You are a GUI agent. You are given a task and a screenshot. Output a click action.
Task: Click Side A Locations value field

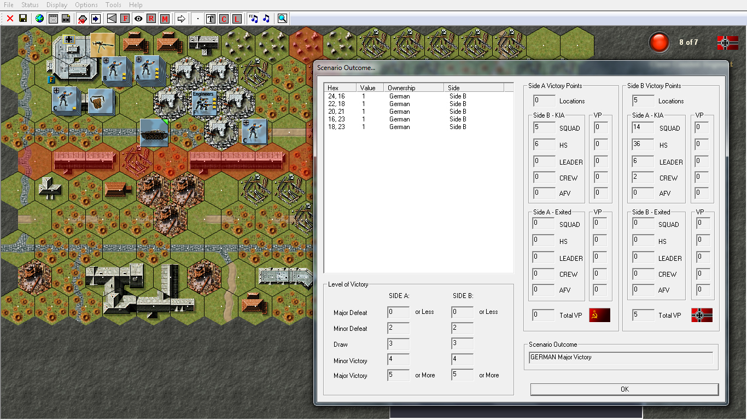[544, 101]
